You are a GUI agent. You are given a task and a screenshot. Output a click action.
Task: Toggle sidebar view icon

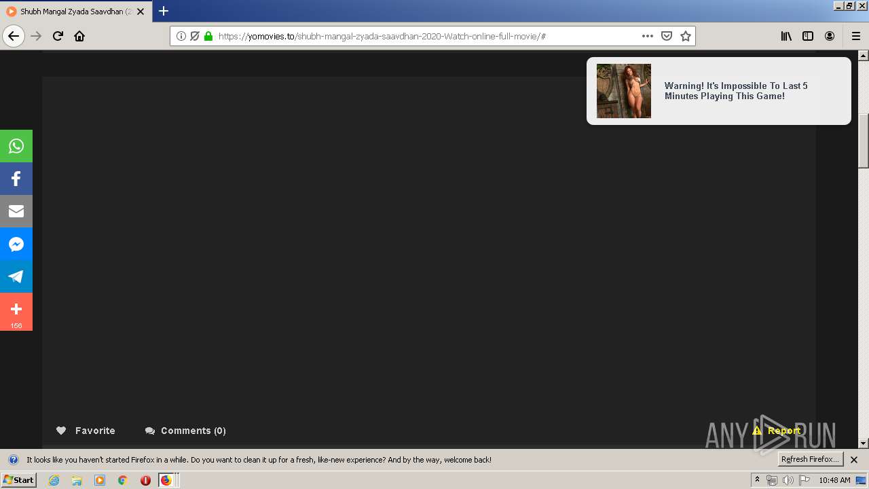coord(808,36)
